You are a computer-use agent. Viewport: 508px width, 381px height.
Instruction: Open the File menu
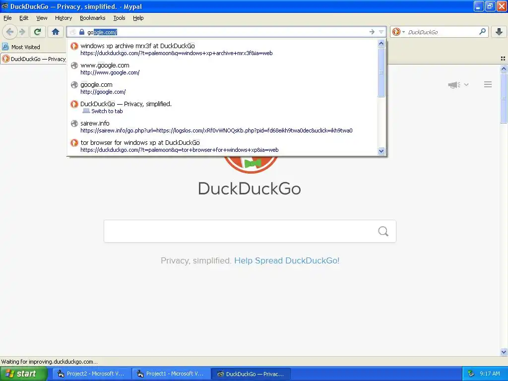[x=7, y=18]
